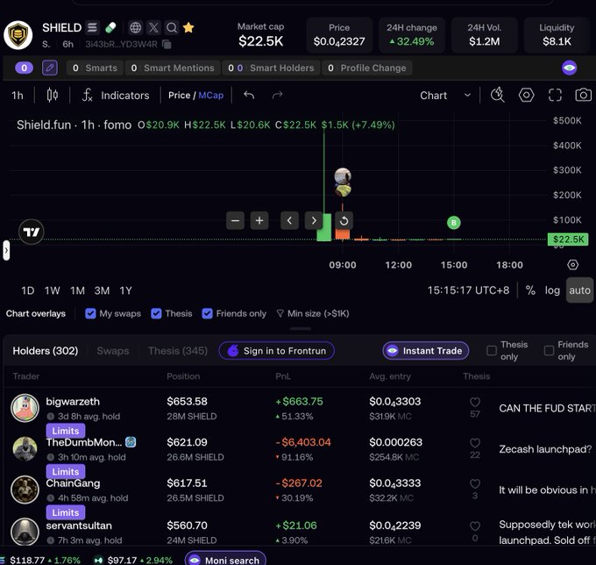
Task: Select the 1M time range
Action: [x=77, y=290]
